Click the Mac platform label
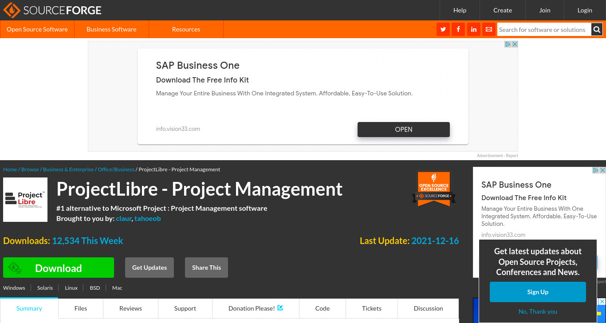Screen dimensions: 606x323 [x=117, y=288]
